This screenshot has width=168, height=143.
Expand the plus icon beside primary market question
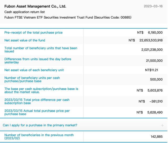point(162,125)
